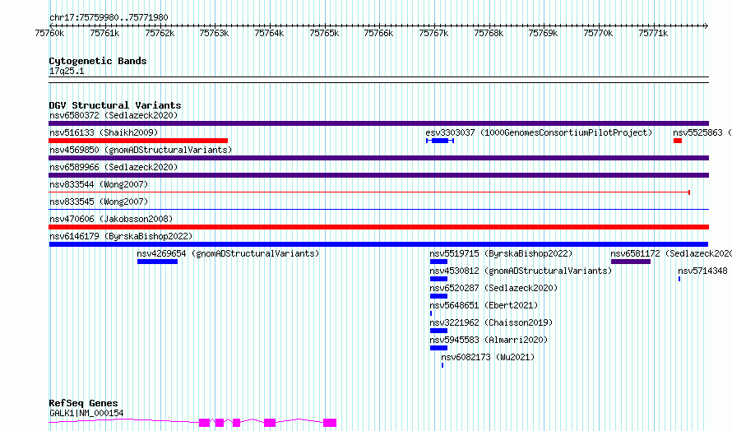Click the purple bar under nsv6580372
Image resolution: width=732 pixels, height=431 pixels.
coord(378,123)
